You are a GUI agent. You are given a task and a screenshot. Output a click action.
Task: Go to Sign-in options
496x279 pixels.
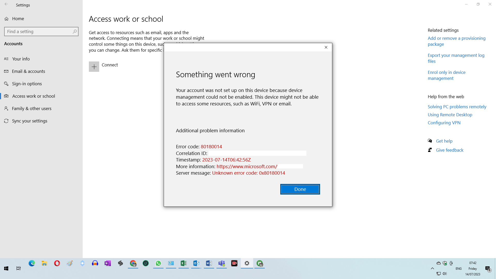[x=27, y=84]
